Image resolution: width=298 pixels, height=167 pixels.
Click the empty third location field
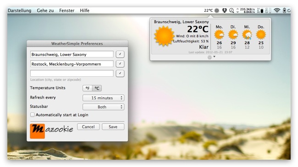(x=72, y=73)
